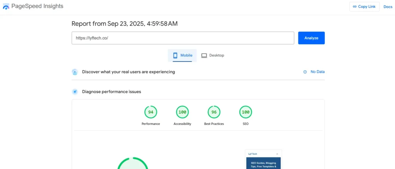395x169 pixels.
Task: Click the URL input field with lyftech.co
Action: point(183,38)
